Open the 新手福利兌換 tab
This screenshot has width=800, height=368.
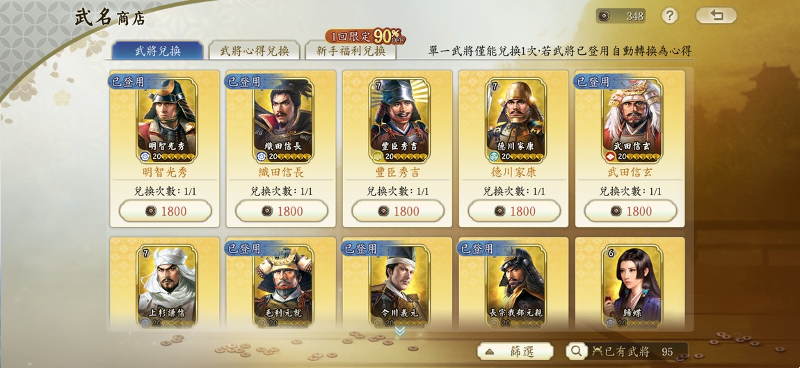click(351, 51)
